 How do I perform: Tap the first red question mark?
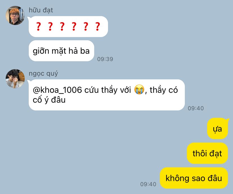tap(39, 26)
